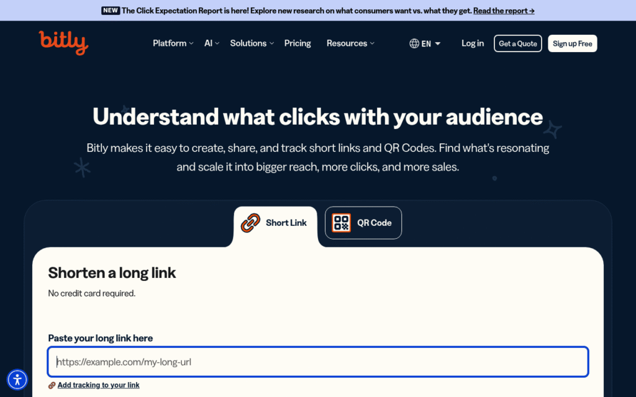Click the Bitly logo

coord(64,43)
